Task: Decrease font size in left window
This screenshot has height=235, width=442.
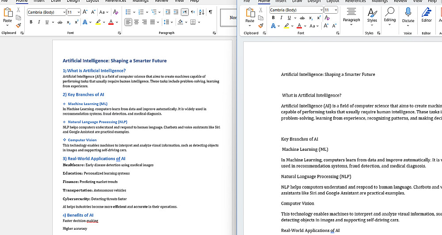Action: pyautogui.click(x=93, y=12)
